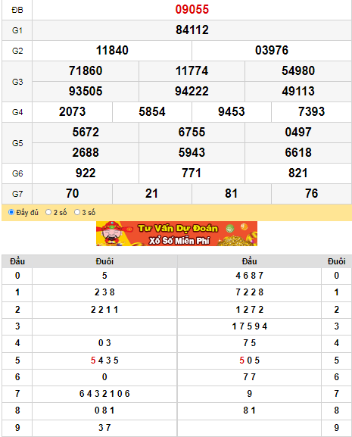Image resolution: width=352 pixels, height=437 pixels.
Task: Select the '2 số' radio option
Action: pos(48,212)
